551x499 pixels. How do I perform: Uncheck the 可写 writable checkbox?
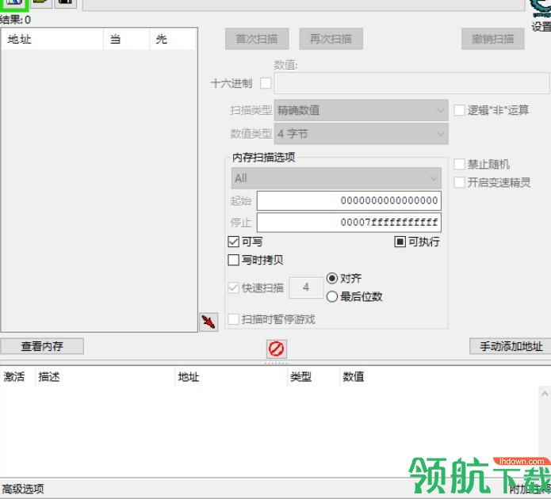pos(234,242)
